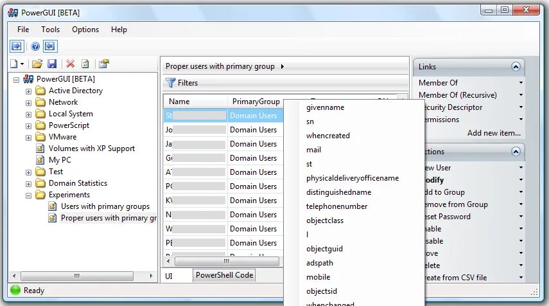The width and height of the screenshot is (549, 306).
Task: Click the breadcrumb arrow after Proper users with primary group
Action: 282,66
